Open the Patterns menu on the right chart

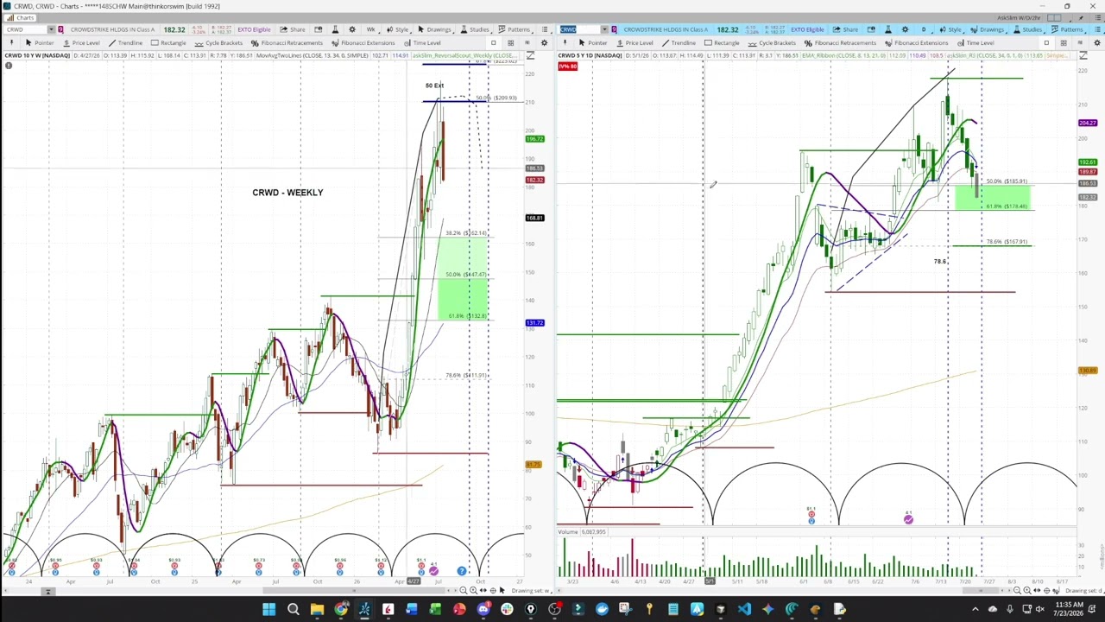1067,29
